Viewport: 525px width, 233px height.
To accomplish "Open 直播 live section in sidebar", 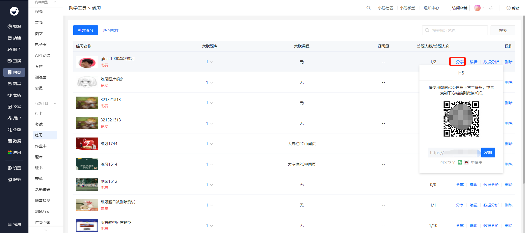I will pyautogui.click(x=14, y=61).
